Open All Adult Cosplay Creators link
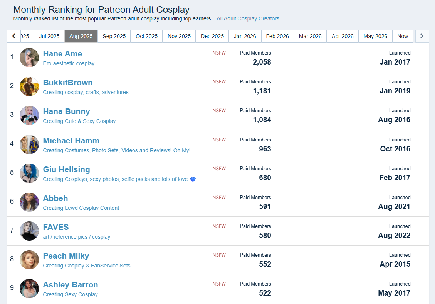This screenshot has width=435, height=304. click(x=248, y=18)
